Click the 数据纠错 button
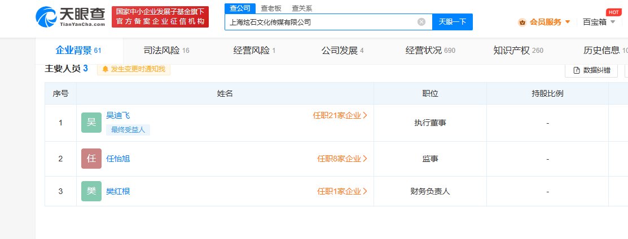Viewport: 628px width, 239px height. (x=591, y=70)
